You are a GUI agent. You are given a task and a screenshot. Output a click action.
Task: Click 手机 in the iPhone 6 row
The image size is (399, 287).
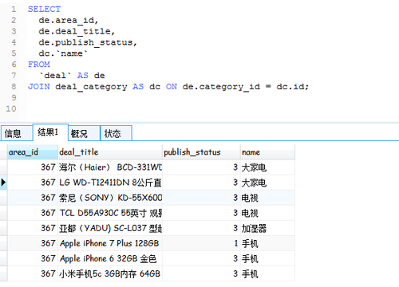pos(267,258)
